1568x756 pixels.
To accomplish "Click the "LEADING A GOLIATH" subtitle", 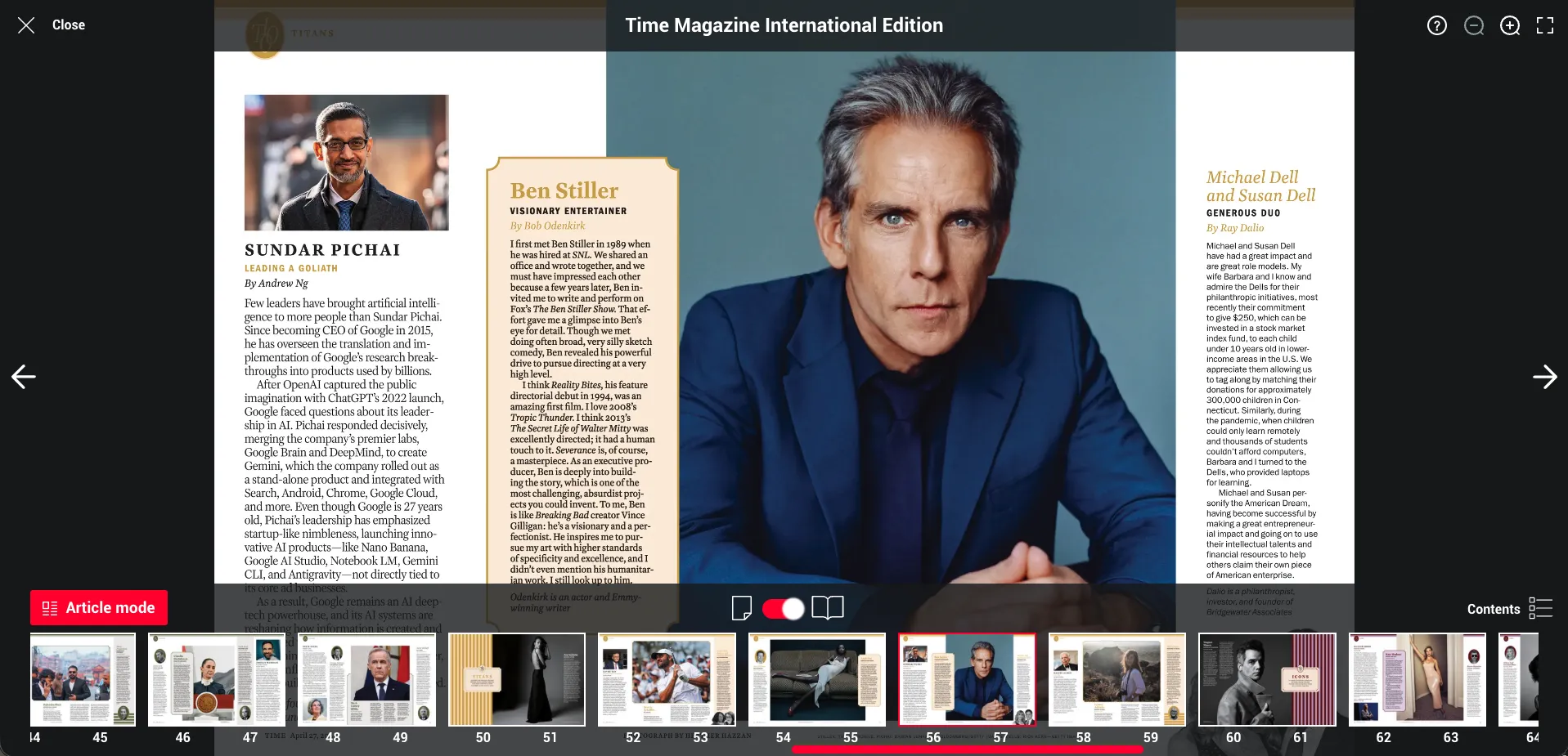I will (x=291, y=268).
